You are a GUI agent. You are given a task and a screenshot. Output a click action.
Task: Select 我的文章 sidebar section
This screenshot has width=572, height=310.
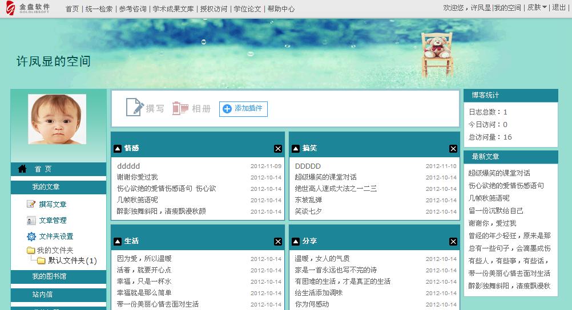58,187
